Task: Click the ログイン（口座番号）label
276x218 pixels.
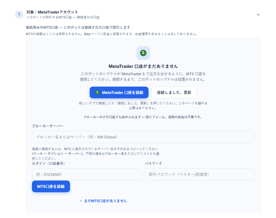Action: pos(48,163)
